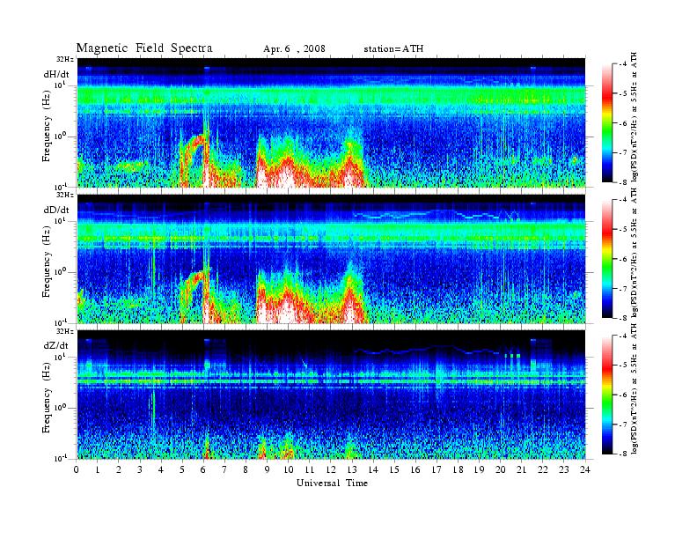Click the wavy dark line near 15 UT in dZ/dt spectrogram

tap(427, 349)
